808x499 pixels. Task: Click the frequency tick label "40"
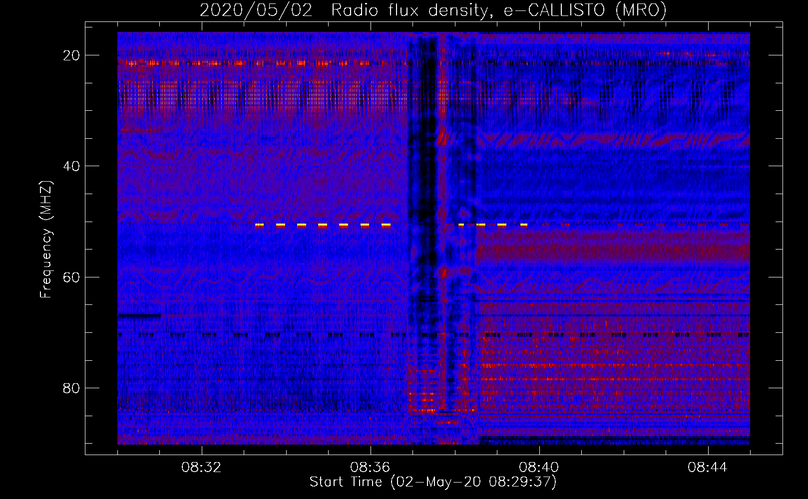click(x=71, y=166)
